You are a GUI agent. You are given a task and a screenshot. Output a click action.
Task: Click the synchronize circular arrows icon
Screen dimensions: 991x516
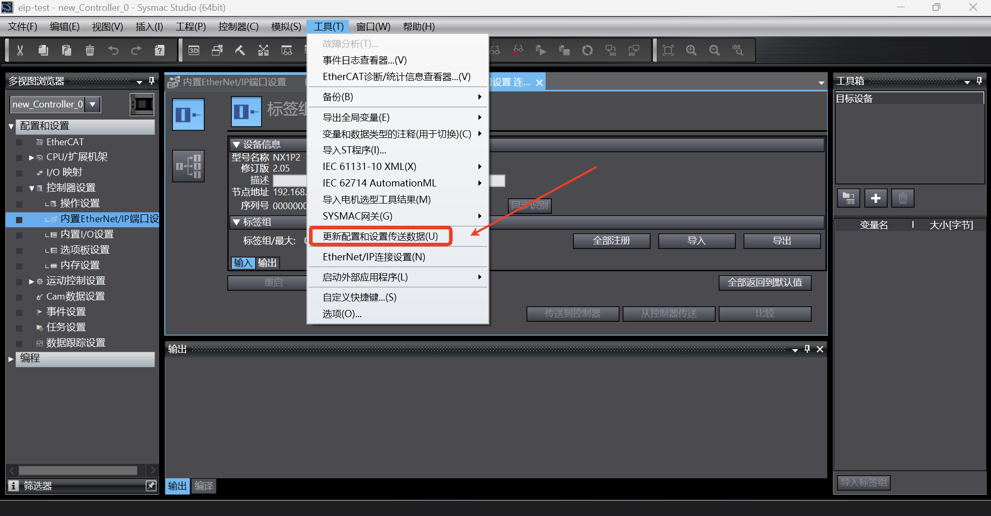pyautogui.click(x=587, y=50)
